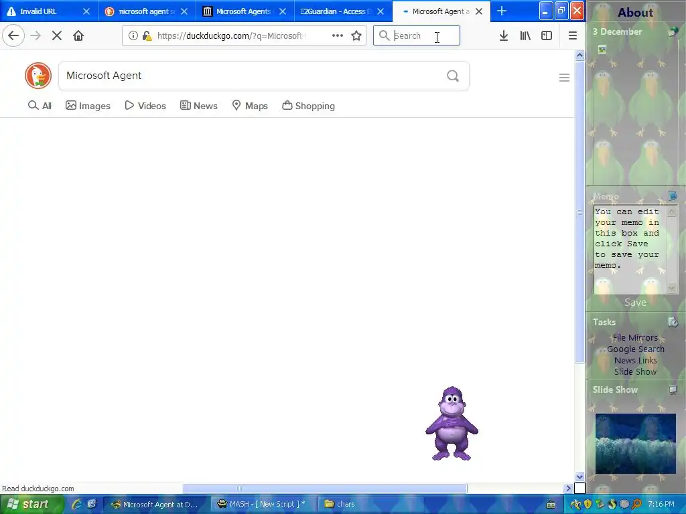Click the About header in sidebar

click(635, 12)
